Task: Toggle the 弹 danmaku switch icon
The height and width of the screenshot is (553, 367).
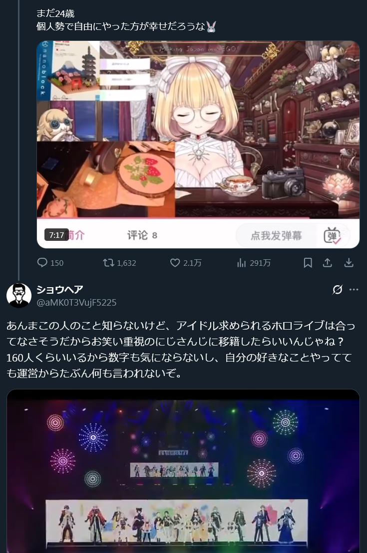Action: (333, 235)
